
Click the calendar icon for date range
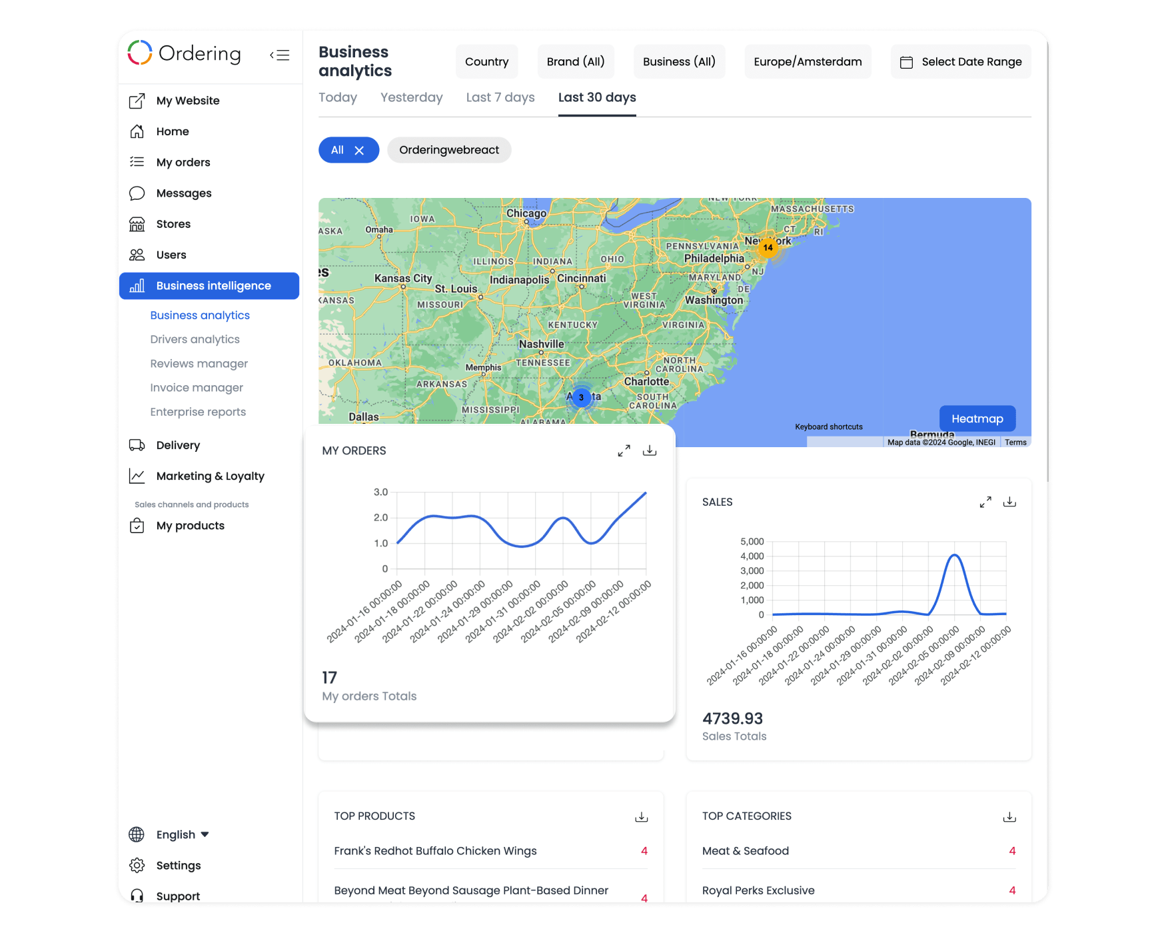906,62
